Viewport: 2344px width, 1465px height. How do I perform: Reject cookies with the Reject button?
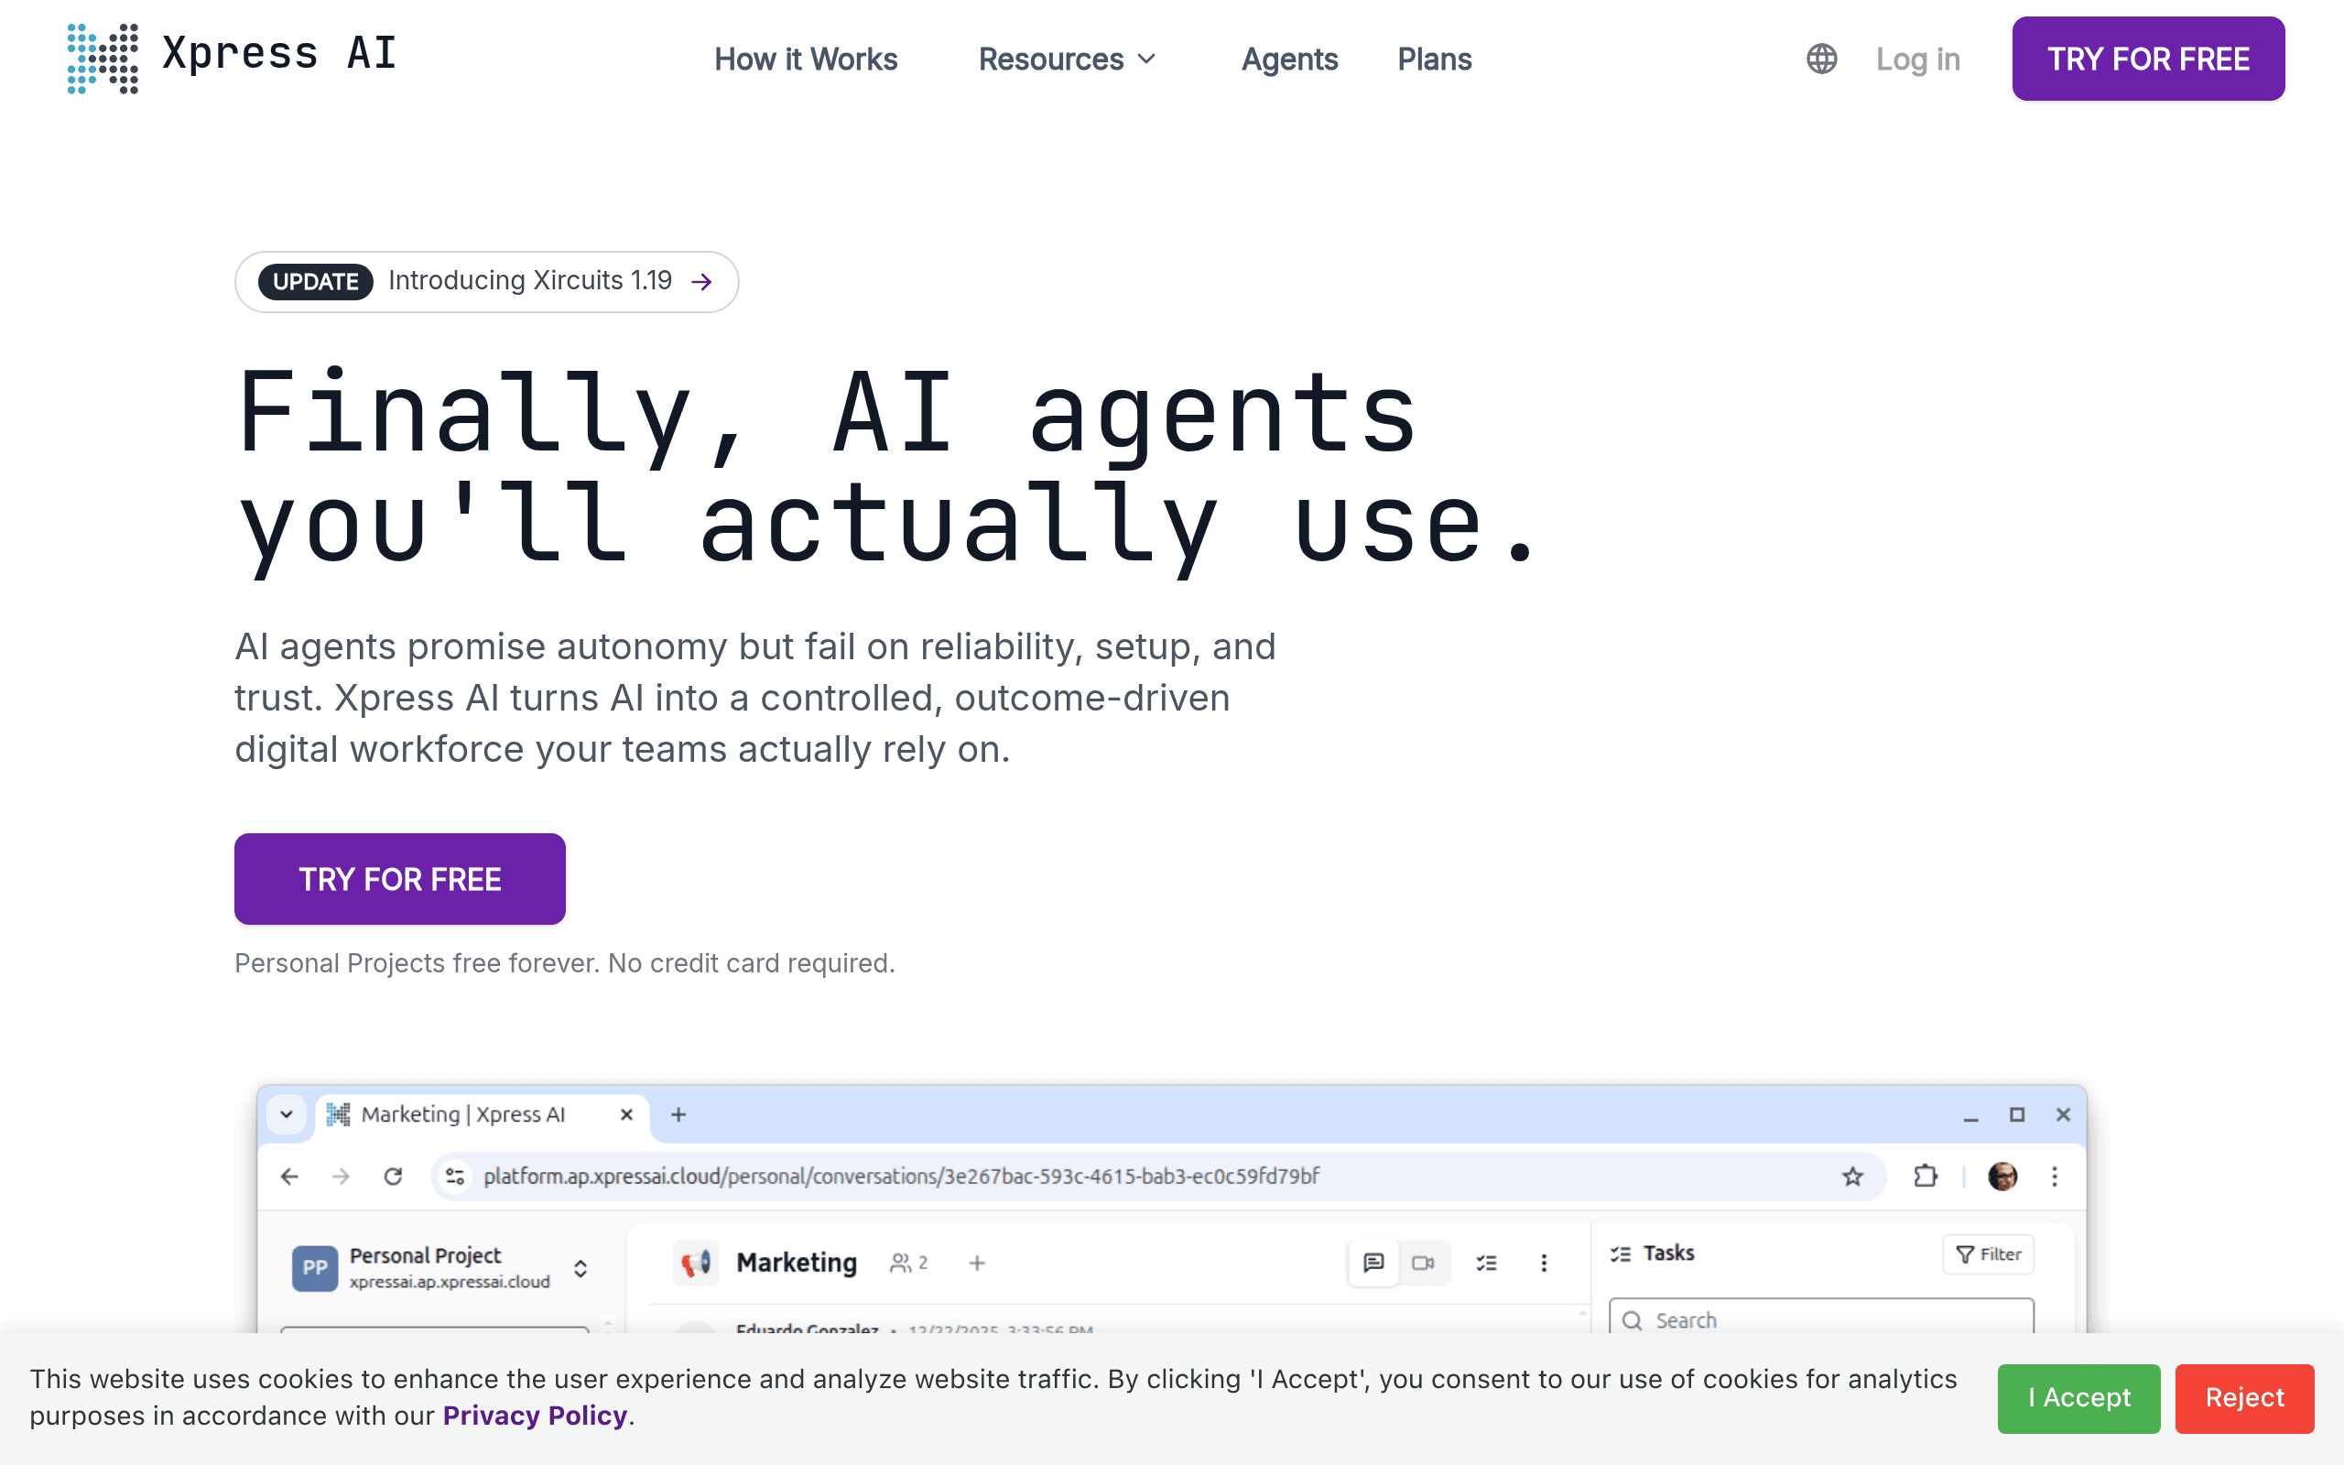click(x=2244, y=1398)
